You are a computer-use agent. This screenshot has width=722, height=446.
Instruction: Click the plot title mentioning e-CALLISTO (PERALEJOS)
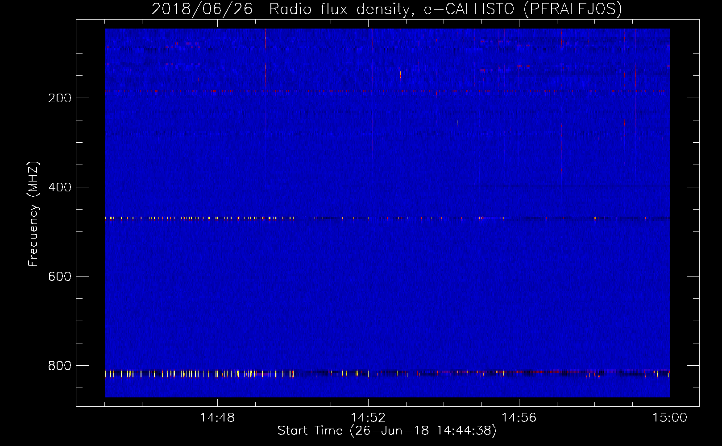tap(386, 9)
